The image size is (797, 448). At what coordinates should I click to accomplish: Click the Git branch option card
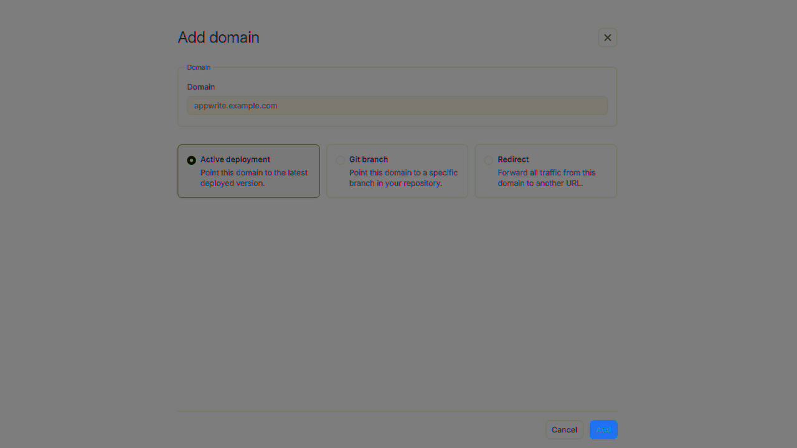coord(397,171)
